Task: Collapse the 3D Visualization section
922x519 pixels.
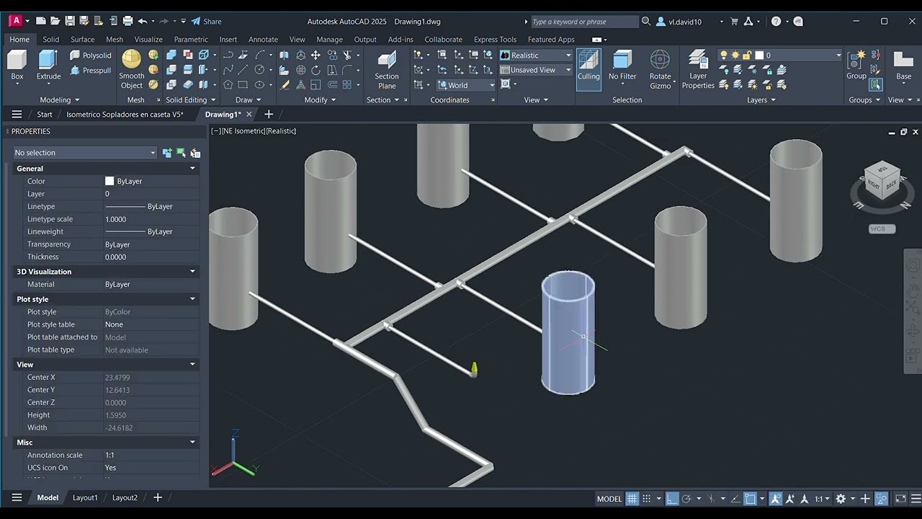Action: coord(192,272)
